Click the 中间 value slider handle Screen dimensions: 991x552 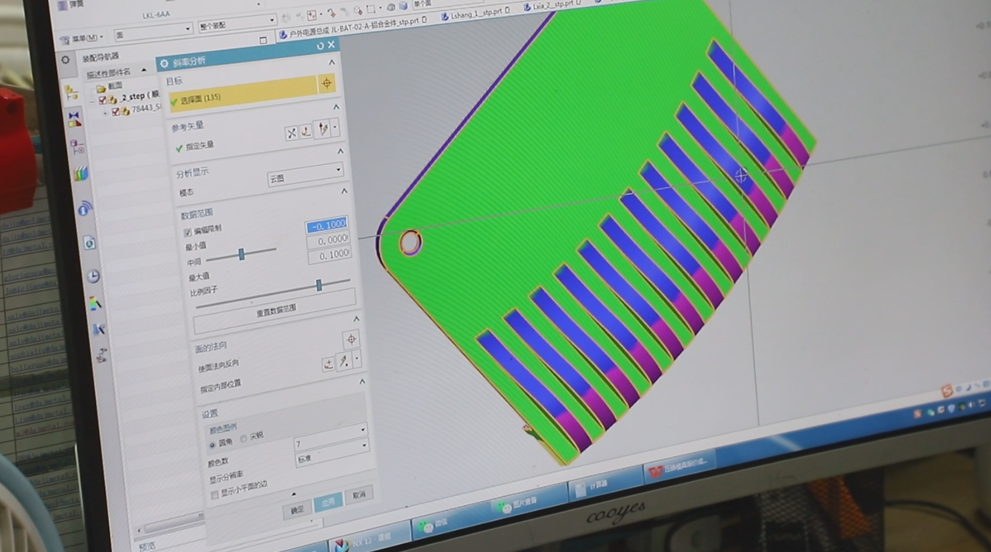pos(241,254)
